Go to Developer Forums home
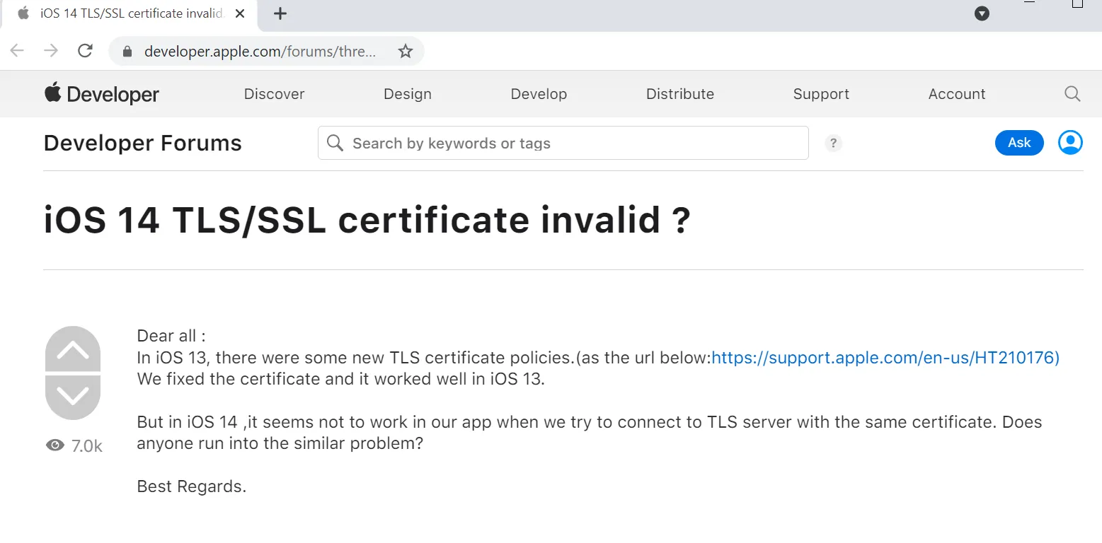The image size is (1102, 543). click(x=143, y=144)
